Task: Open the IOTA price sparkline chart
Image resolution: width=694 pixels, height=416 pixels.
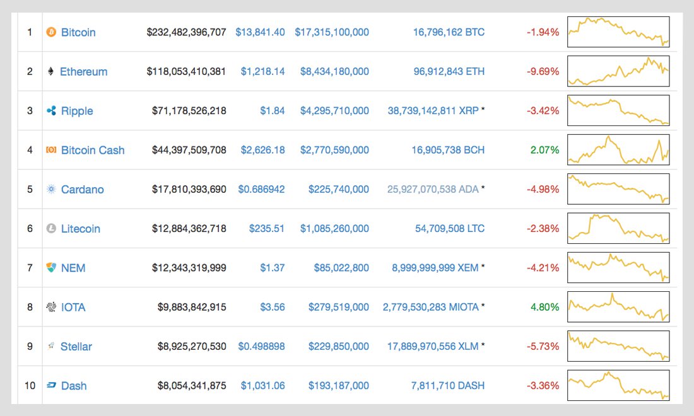Action: 618,307
